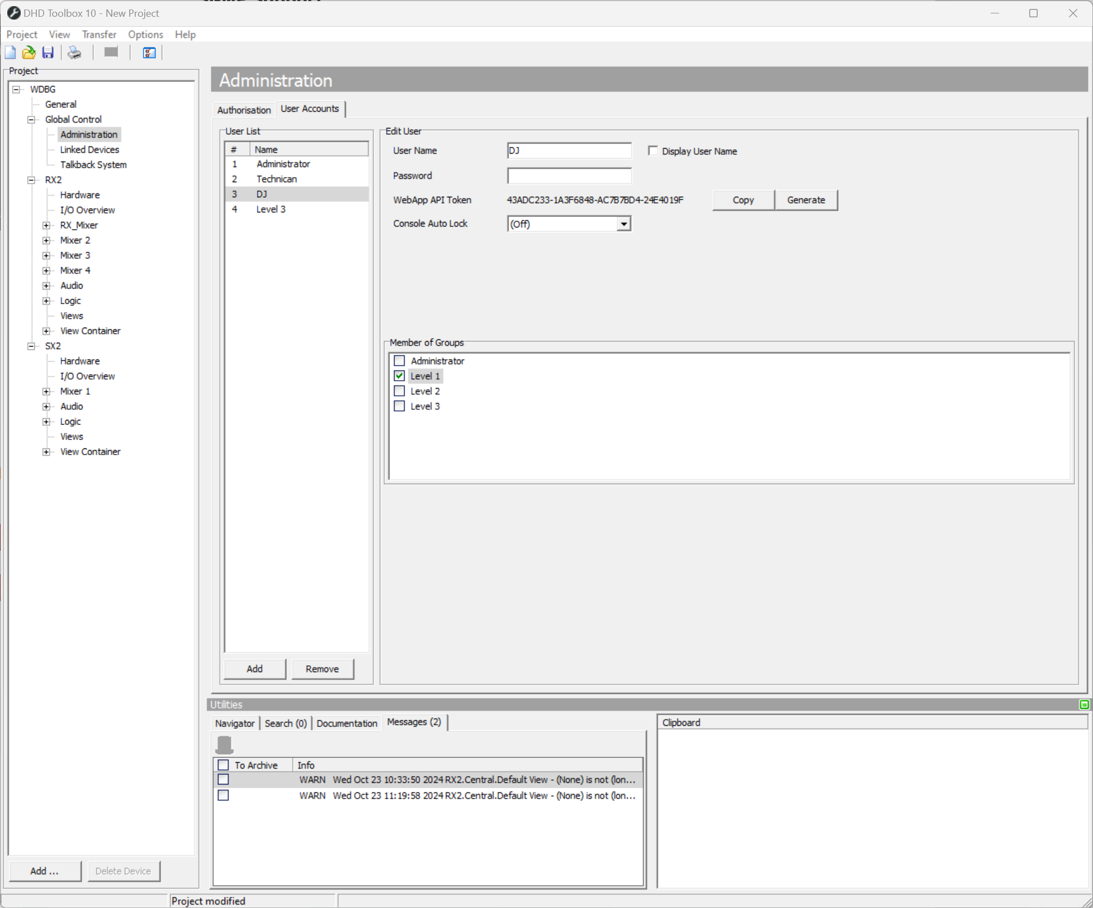This screenshot has height=908, width=1093.
Task: Click the archive icon above messages list
Action: pyautogui.click(x=224, y=745)
